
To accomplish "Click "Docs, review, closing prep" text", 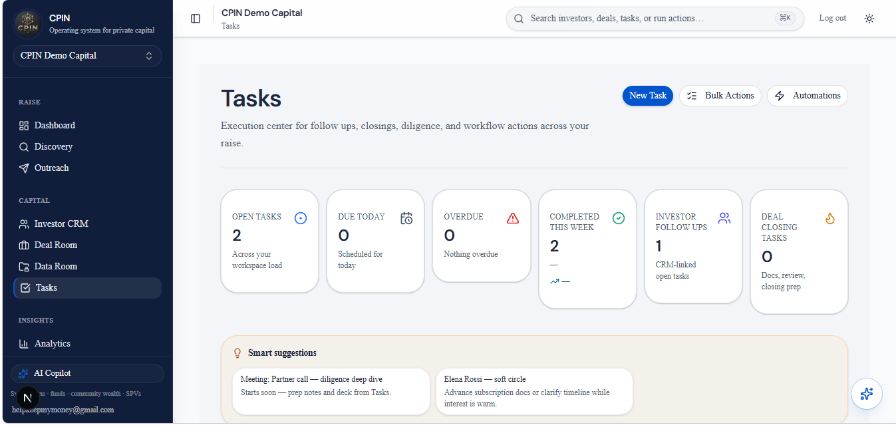I will click(783, 281).
